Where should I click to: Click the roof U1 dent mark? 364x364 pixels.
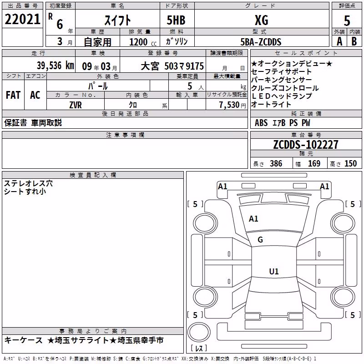point(274,271)
